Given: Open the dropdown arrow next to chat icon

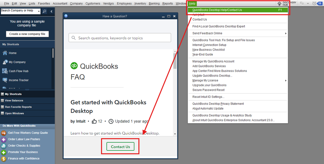Looking at the screenshot, I should 308,4.
